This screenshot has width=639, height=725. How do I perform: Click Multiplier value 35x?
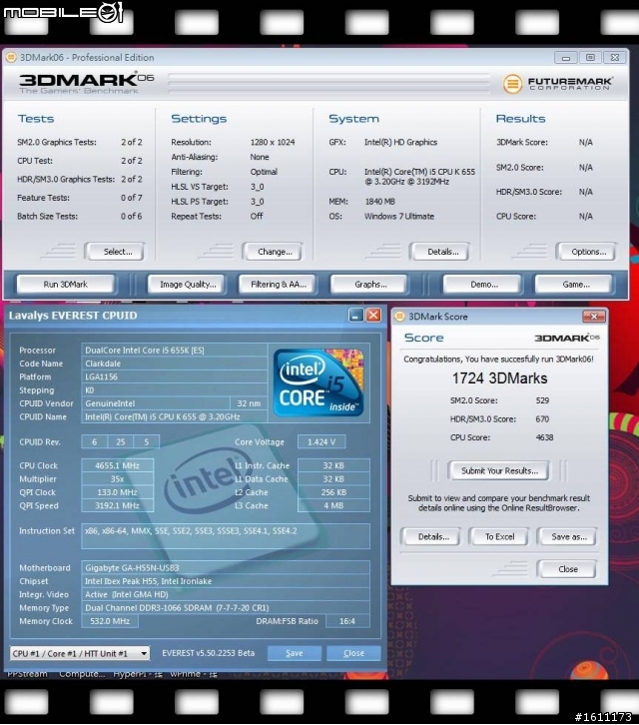(118, 479)
